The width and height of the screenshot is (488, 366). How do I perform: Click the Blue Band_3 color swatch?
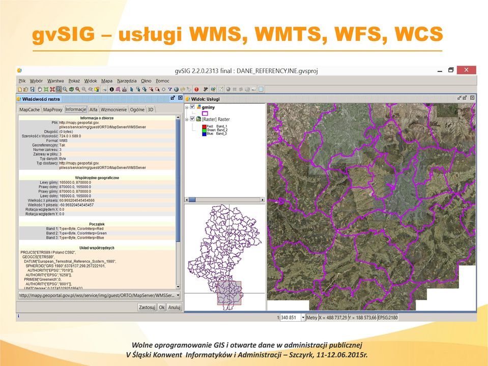point(204,134)
